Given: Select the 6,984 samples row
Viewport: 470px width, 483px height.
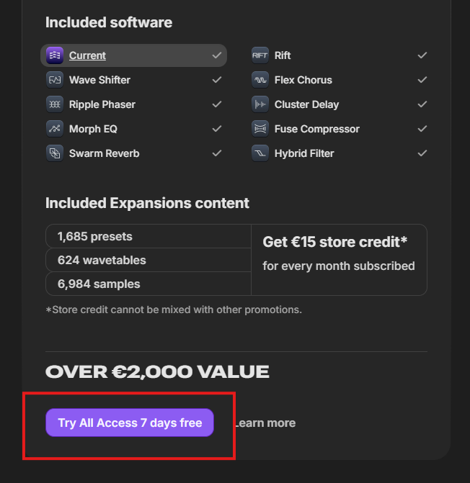Looking at the screenshot, I should click(x=148, y=284).
